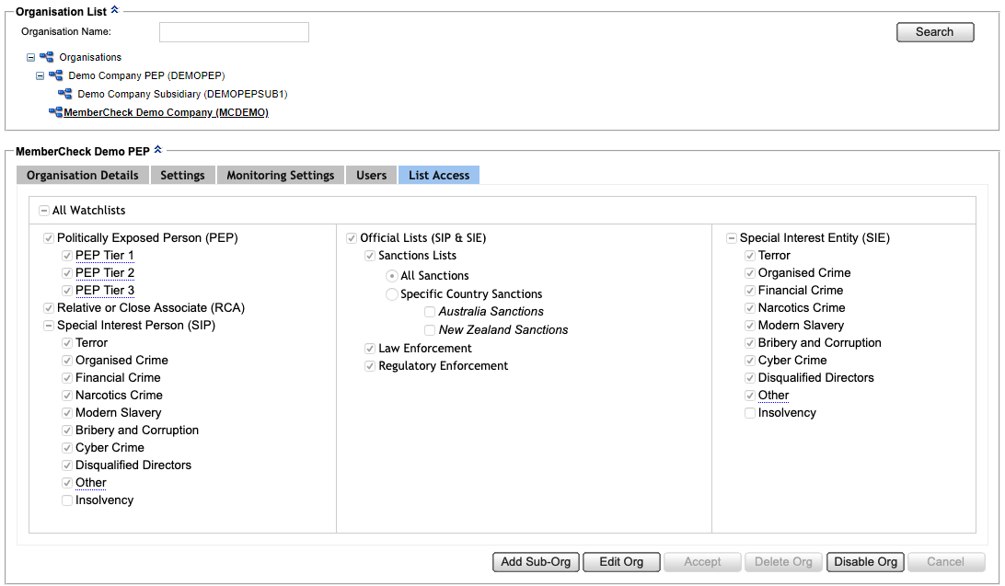Toggle Relative or Close Associate (RCA) checkbox

[48, 308]
